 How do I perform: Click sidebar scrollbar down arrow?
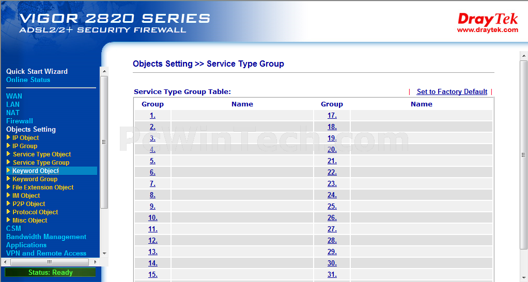point(104,254)
